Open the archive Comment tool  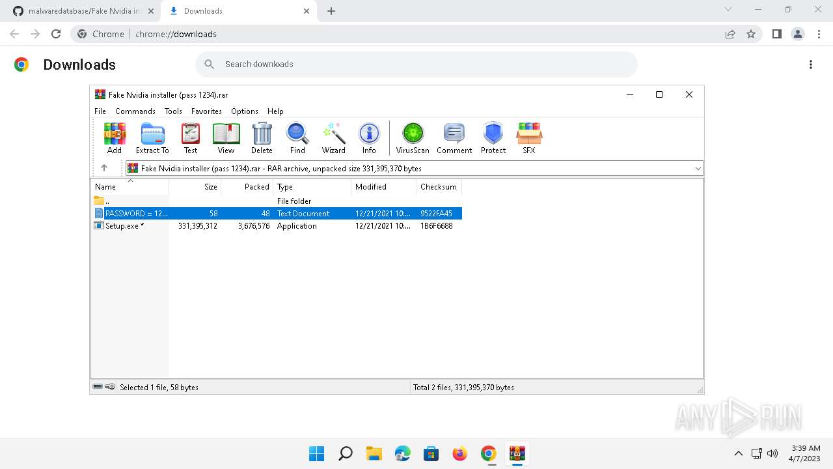point(454,138)
